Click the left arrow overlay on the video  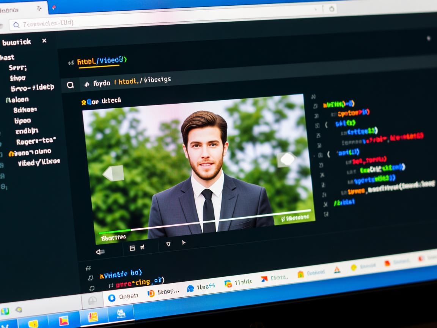114,173
